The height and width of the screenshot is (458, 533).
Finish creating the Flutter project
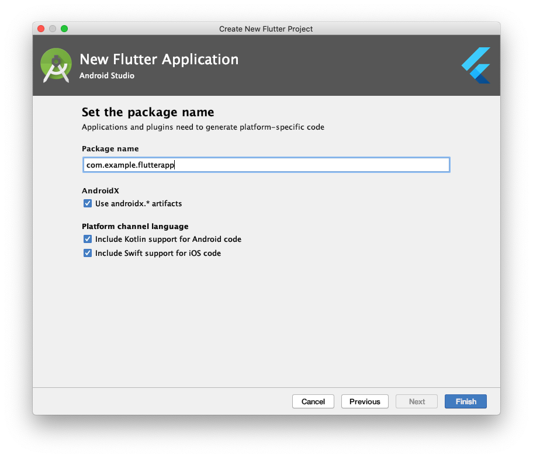pos(466,401)
